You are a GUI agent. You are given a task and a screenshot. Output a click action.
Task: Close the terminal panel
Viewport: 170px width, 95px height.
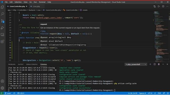pyautogui.click(x=167, y=64)
